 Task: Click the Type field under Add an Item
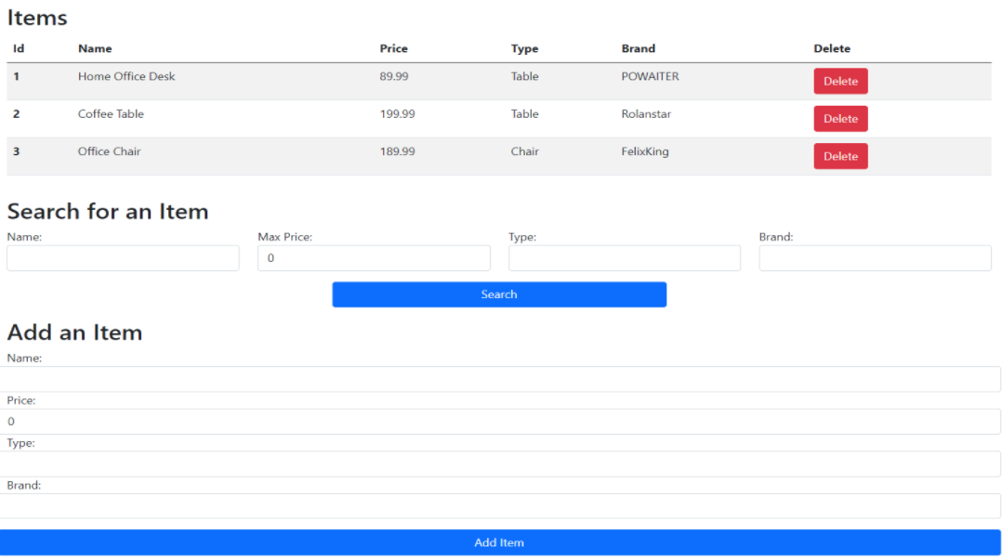click(x=499, y=463)
